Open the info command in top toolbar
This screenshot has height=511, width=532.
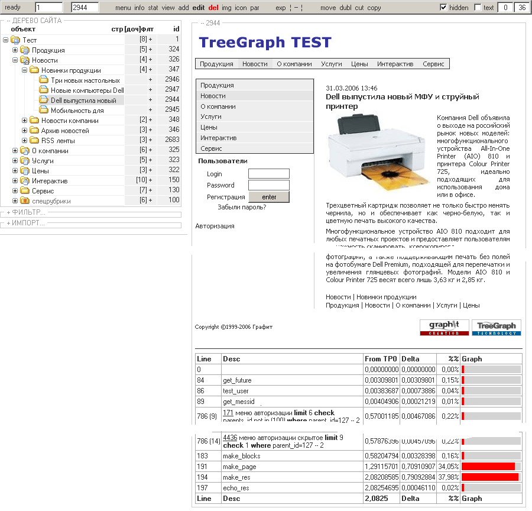[139, 8]
